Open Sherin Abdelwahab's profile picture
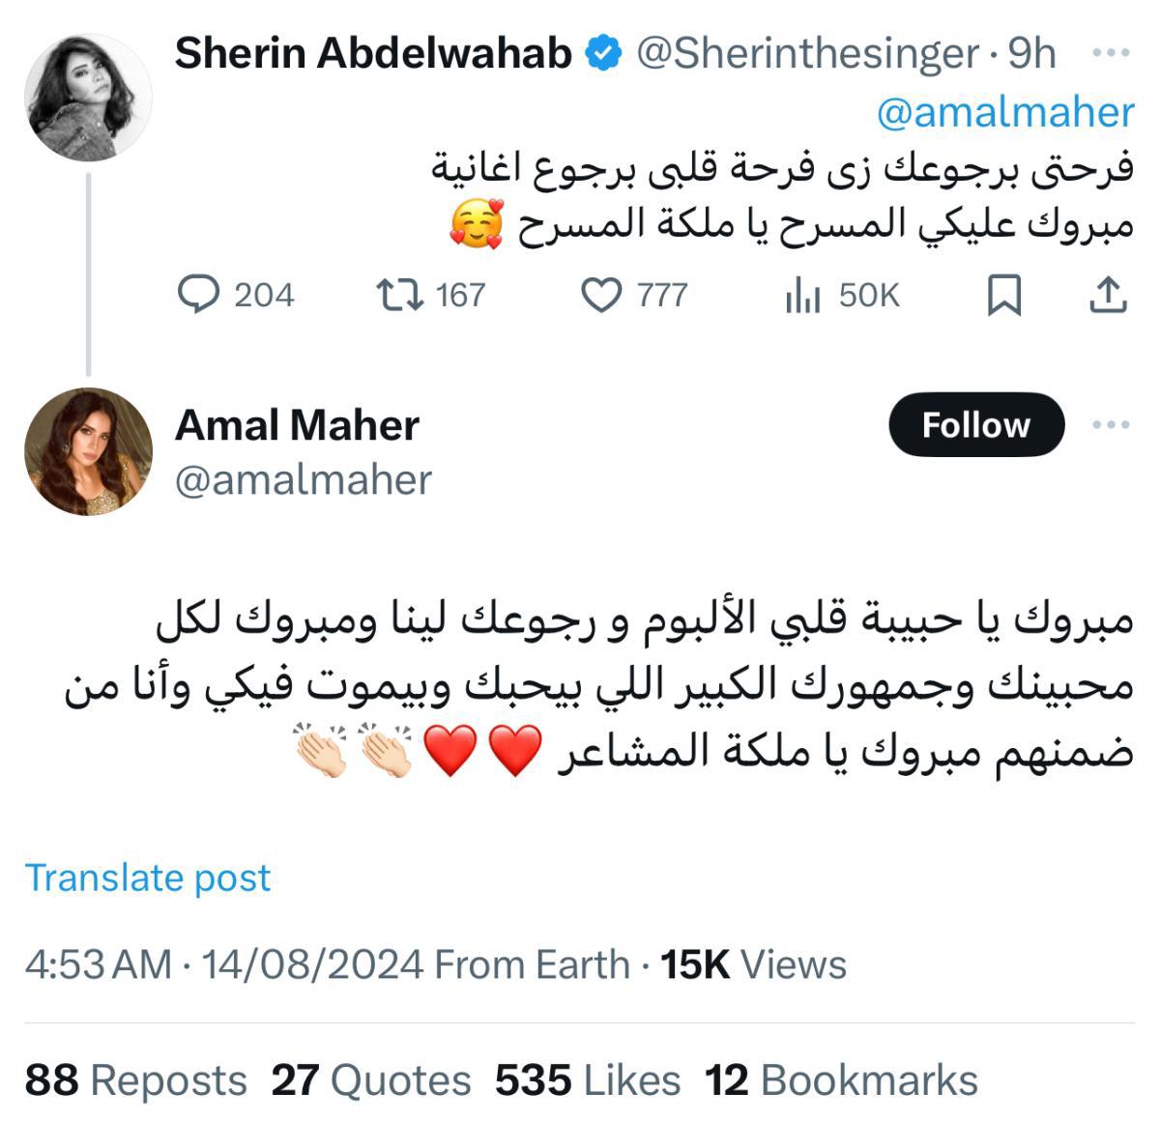 tap(88, 96)
